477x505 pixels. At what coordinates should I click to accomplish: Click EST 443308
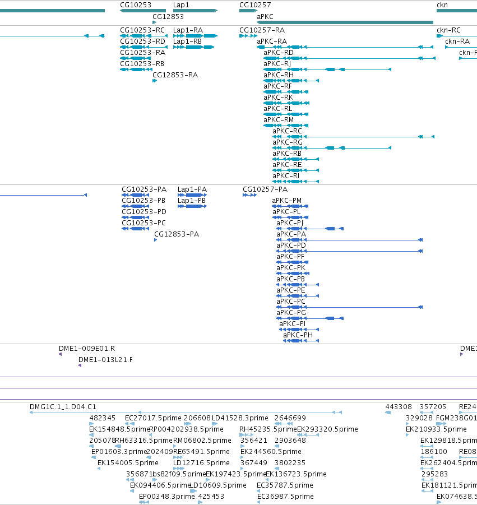click(399, 407)
